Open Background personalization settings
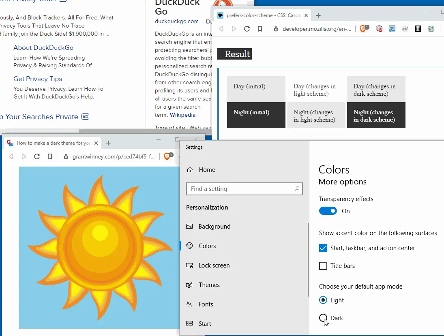The width and height of the screenshot is (444, 336). tap(208, 227)
